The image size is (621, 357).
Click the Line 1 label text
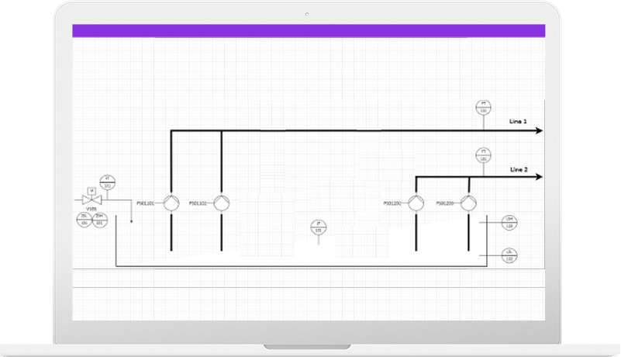click(518, 121)
